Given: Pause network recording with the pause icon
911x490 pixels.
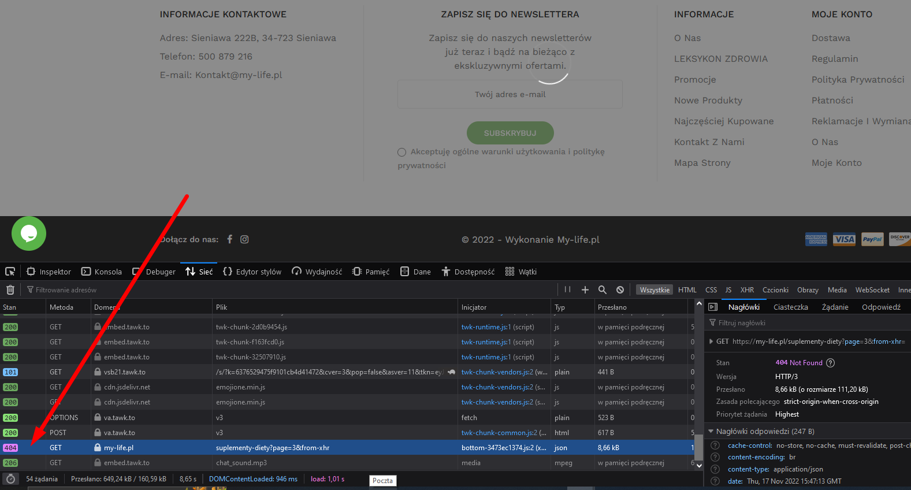Looking at the screenshot, I should coord(567,289).
